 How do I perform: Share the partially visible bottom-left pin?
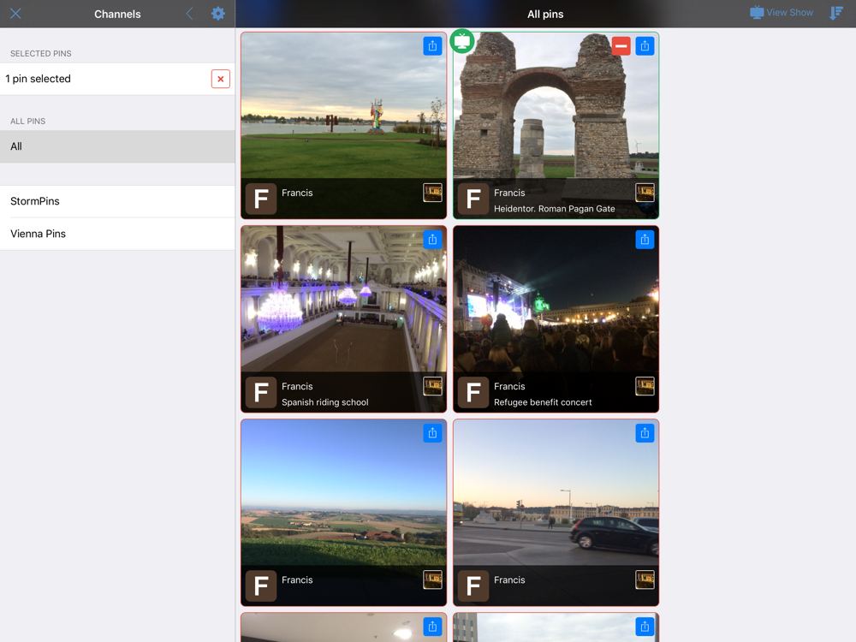pyautogui.click(x=432, y=627)
